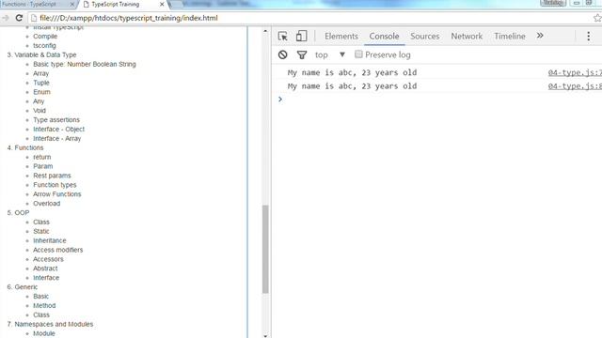Image resolution: width=602 pixels, height=338 pixels.
Task: Open the return link under Functions
Action: [41, 157]
